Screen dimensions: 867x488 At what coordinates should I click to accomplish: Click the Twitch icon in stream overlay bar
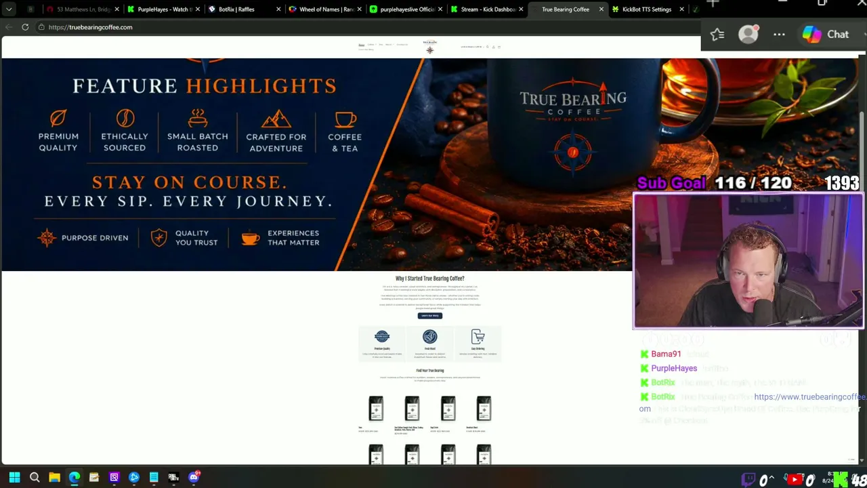point(748,480)
